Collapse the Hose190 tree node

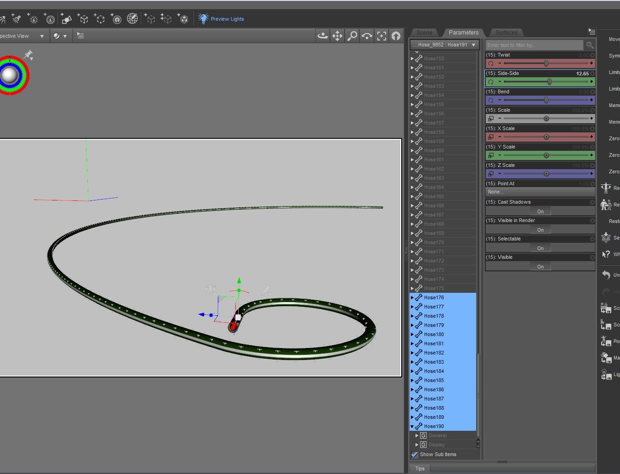tap(412, 426)
